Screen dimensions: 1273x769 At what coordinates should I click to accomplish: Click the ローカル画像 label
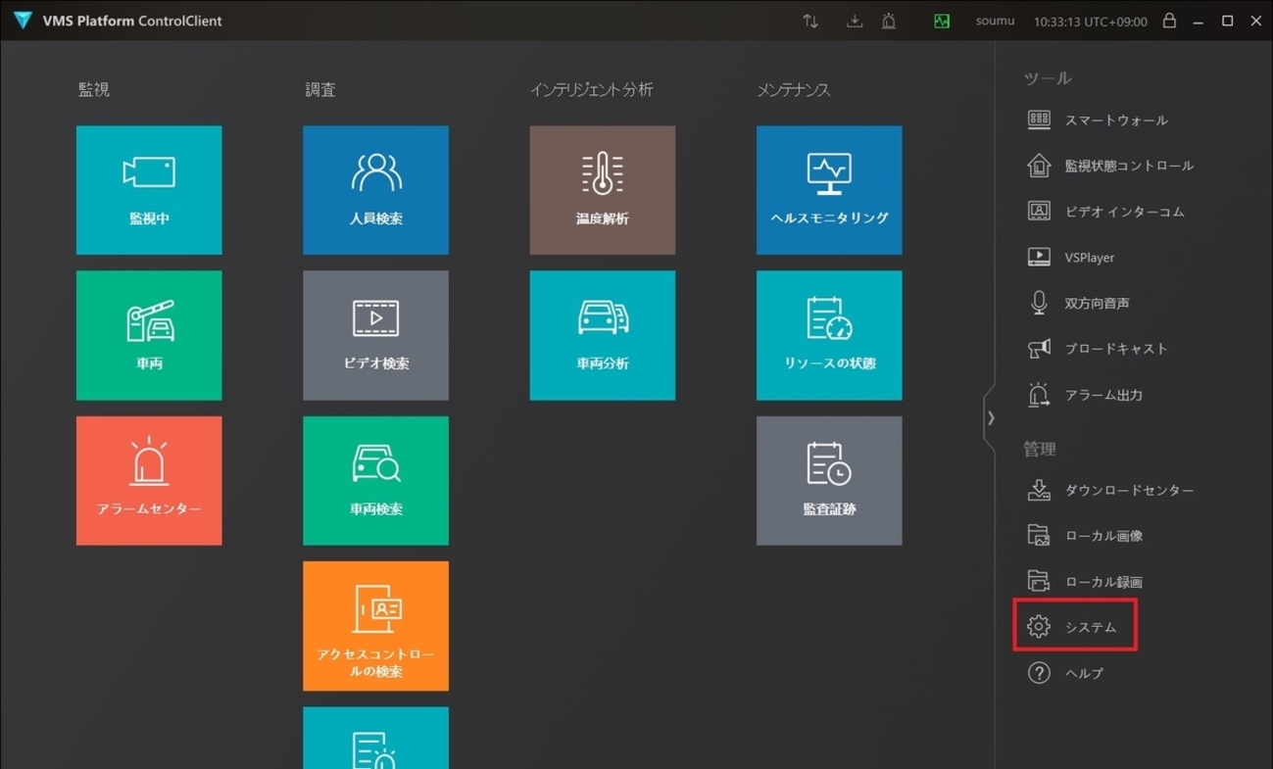1103,536
